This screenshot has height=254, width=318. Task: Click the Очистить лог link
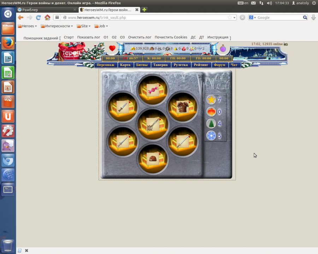(140, 37)
